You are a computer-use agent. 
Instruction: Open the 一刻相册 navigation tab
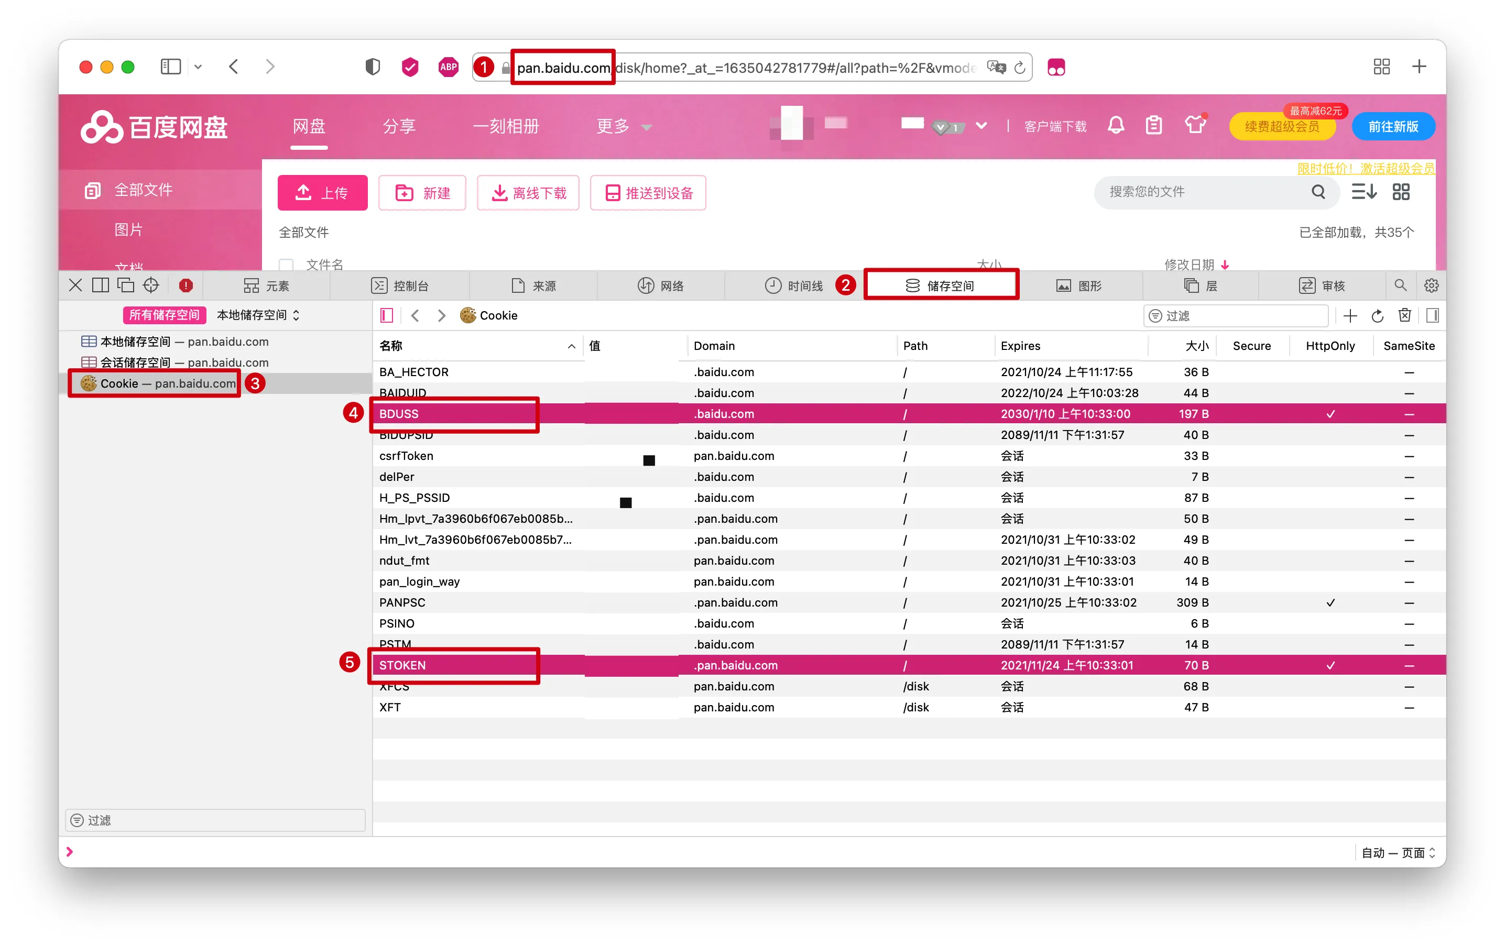pos(506,127)
